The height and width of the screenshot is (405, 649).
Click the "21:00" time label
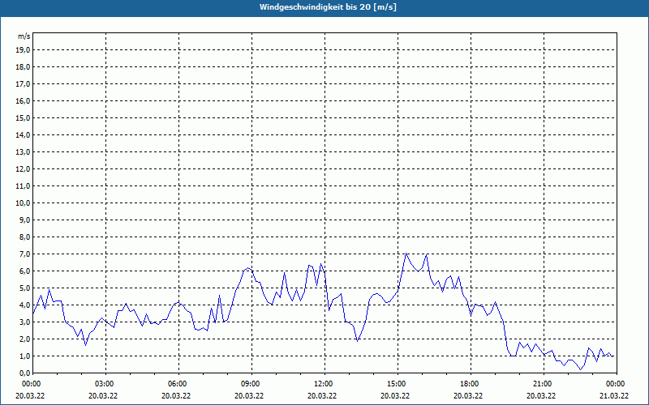tap(544, 384)
